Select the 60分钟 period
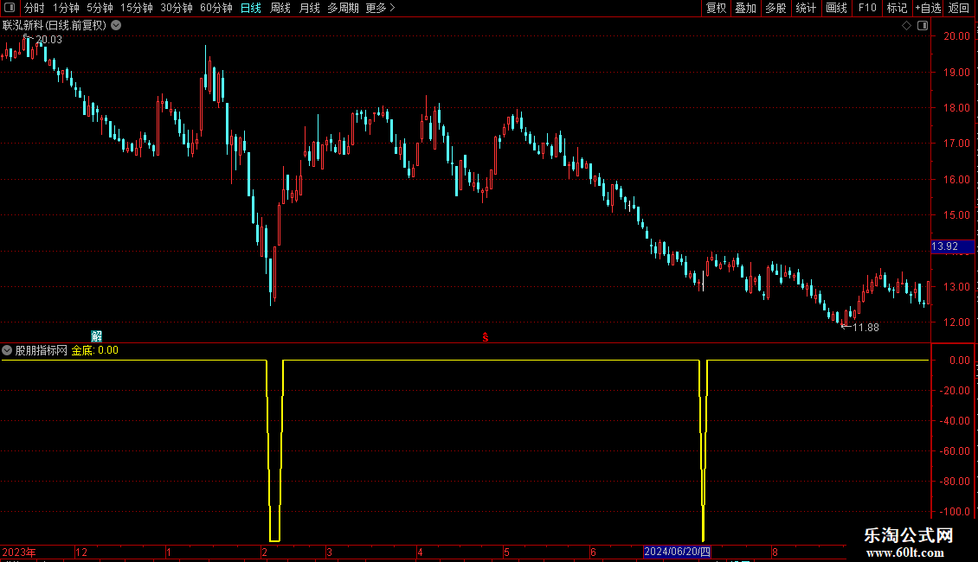 tap(216, 8)
